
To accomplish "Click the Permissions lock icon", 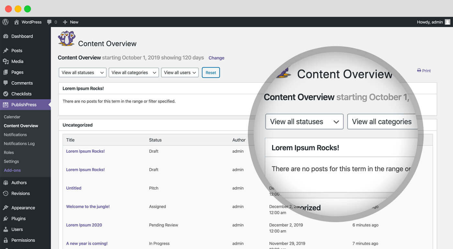I will tap(6, 240).
